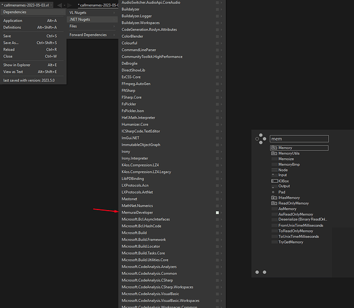Click the forward navigation arrow
The width and height of the screenshot is (354, 308).
pos(70,5)
